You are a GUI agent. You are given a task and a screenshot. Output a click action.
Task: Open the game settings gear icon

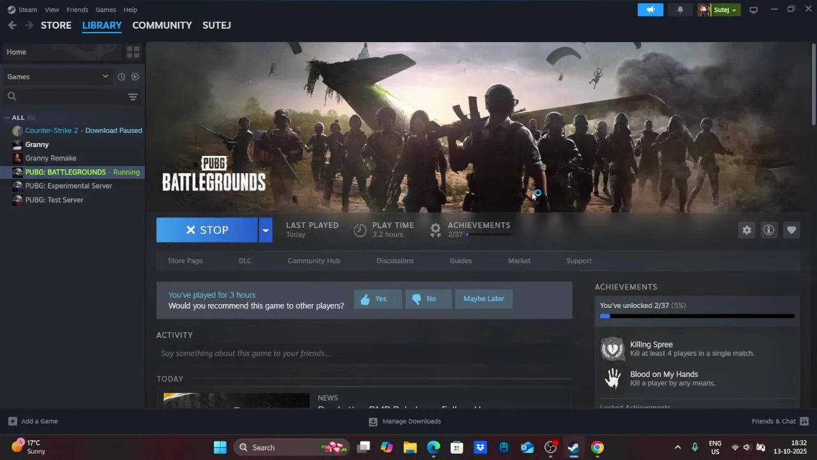click(x=747, y=230)
